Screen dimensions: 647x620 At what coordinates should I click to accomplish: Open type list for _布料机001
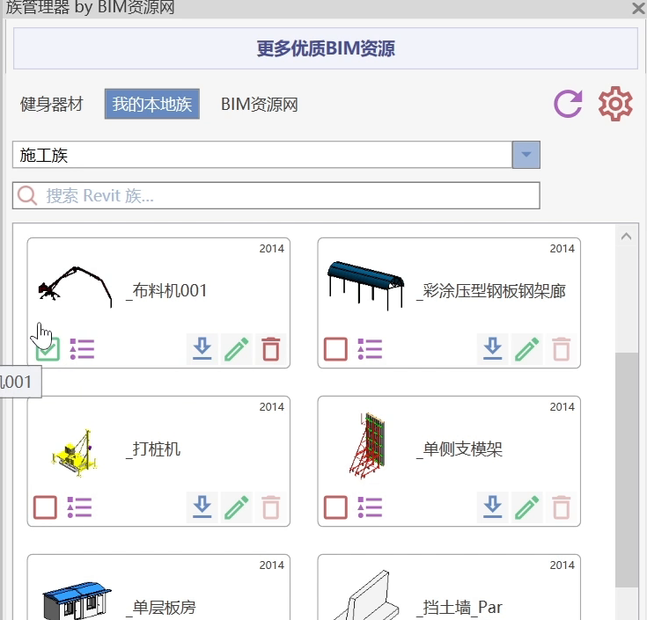pyautogui.click(x=82, y=349)
